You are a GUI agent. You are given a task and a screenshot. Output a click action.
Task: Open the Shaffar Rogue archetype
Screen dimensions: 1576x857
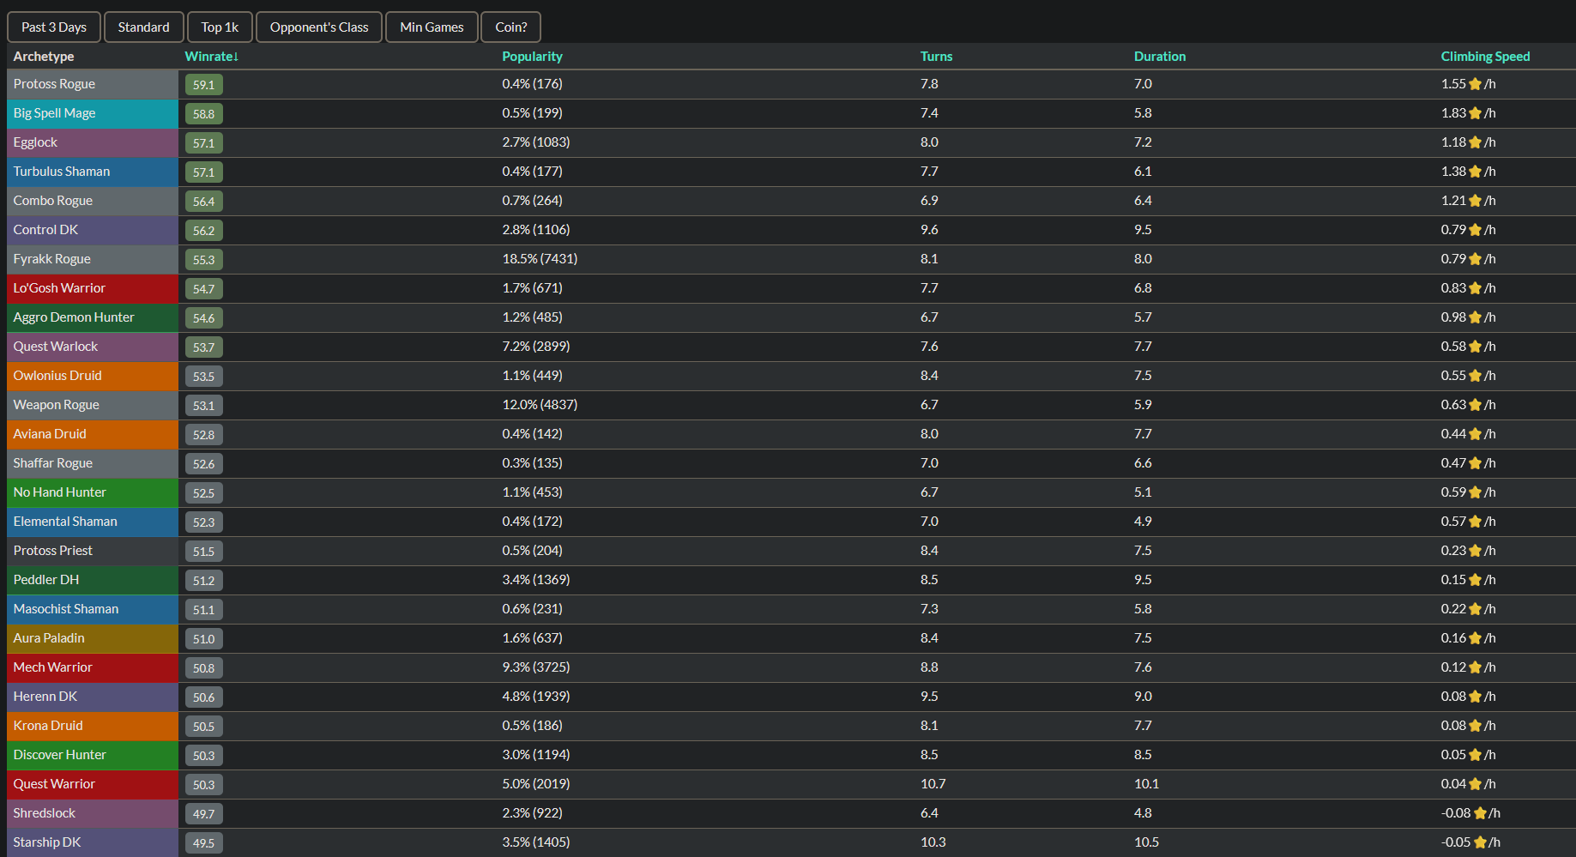[93, 463]
